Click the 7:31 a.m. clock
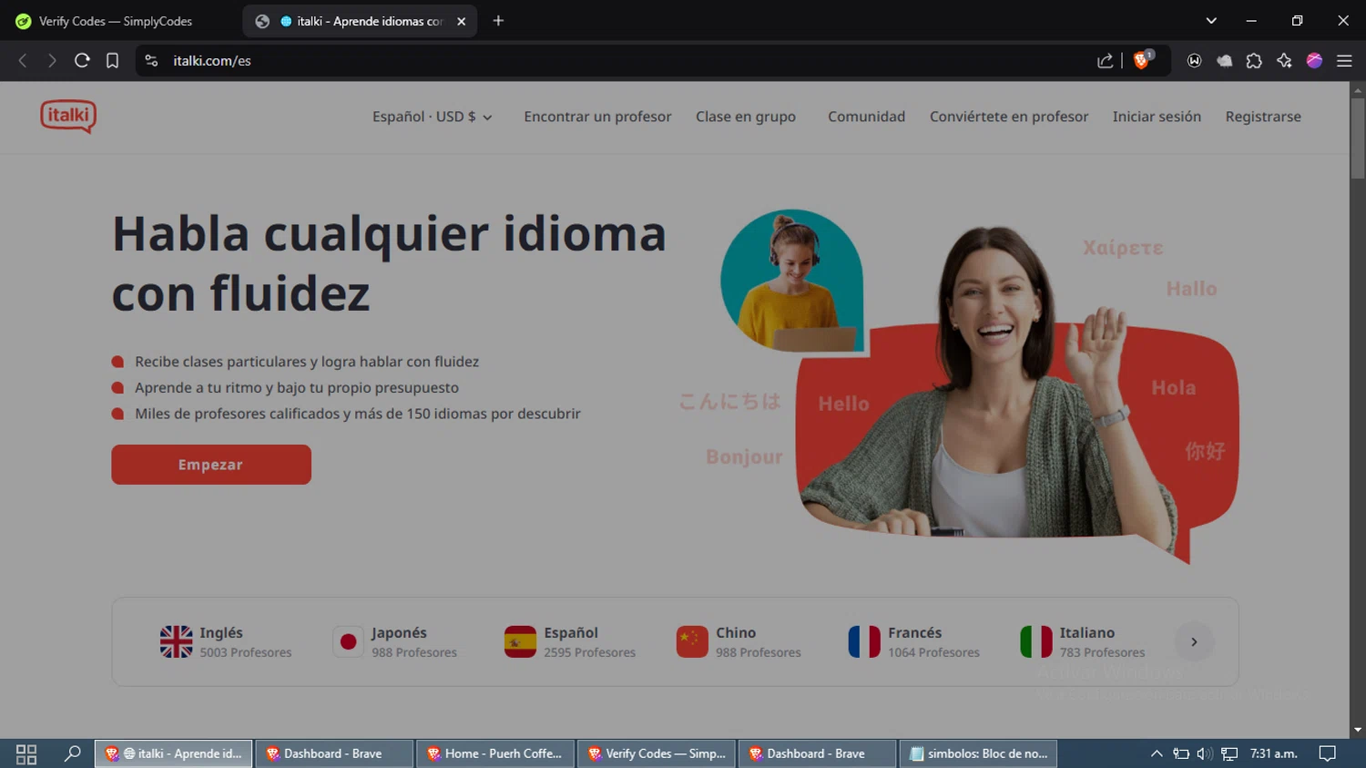This screenshot has width=1366, height=768. pyautogui.click(x=1273, y=753)
